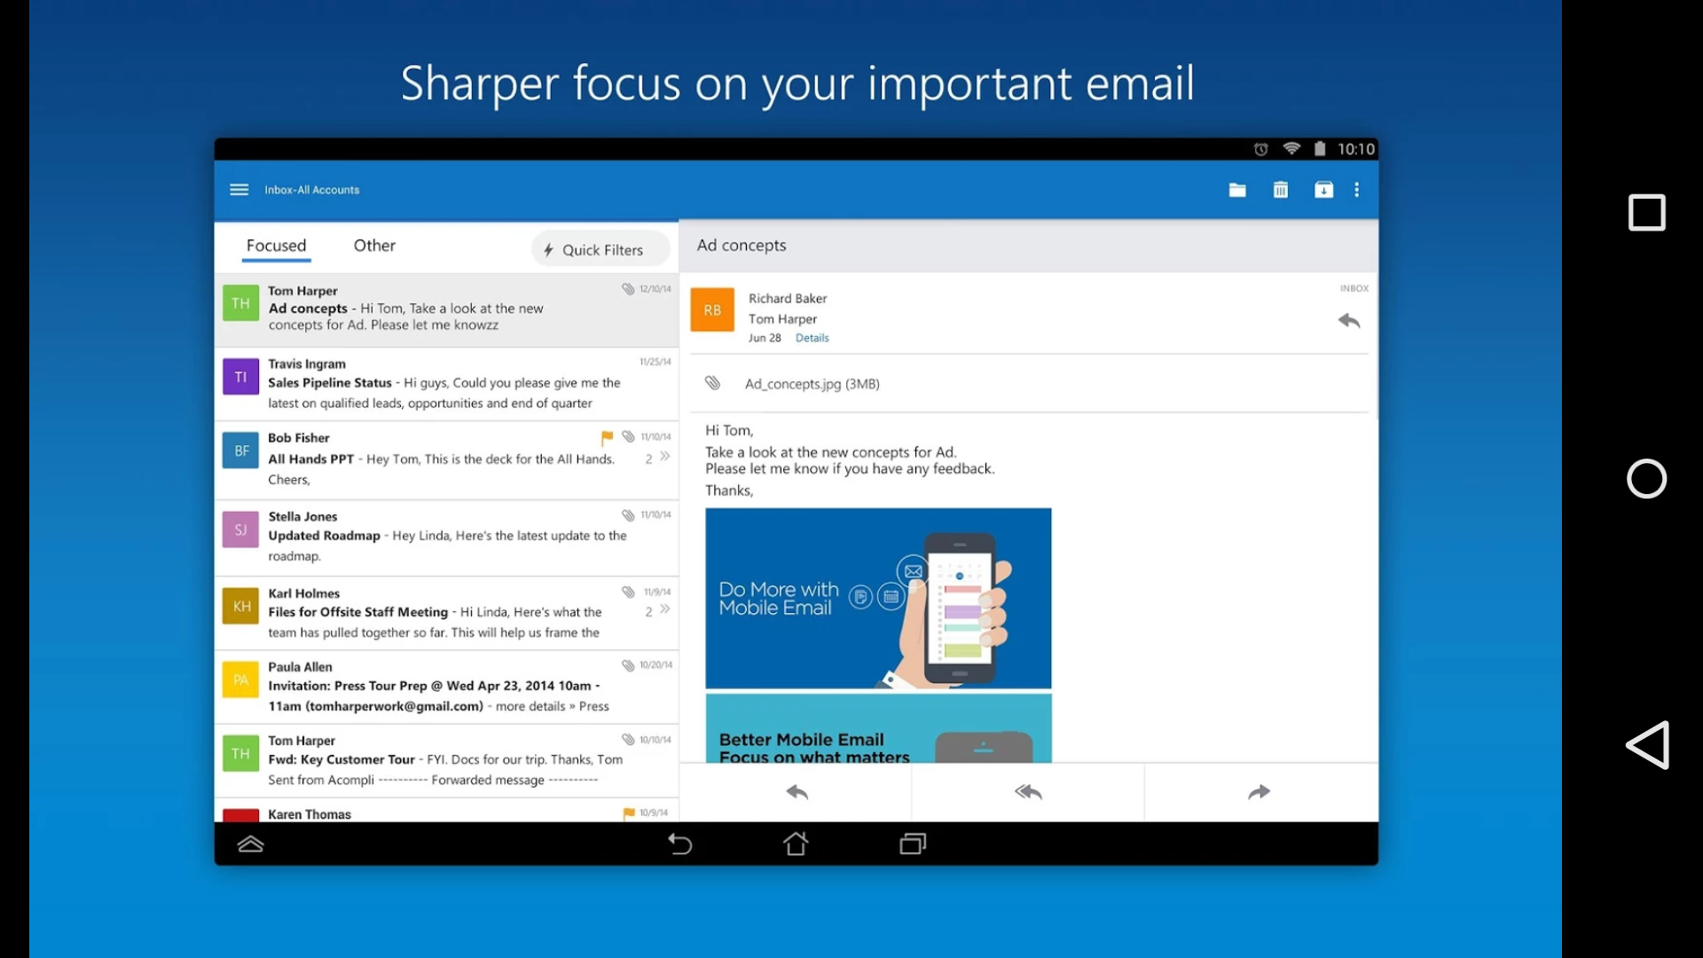Toggle the orange flag on Bob Fisher email
Screen dimensions: 1703x958
pos(607,437)
